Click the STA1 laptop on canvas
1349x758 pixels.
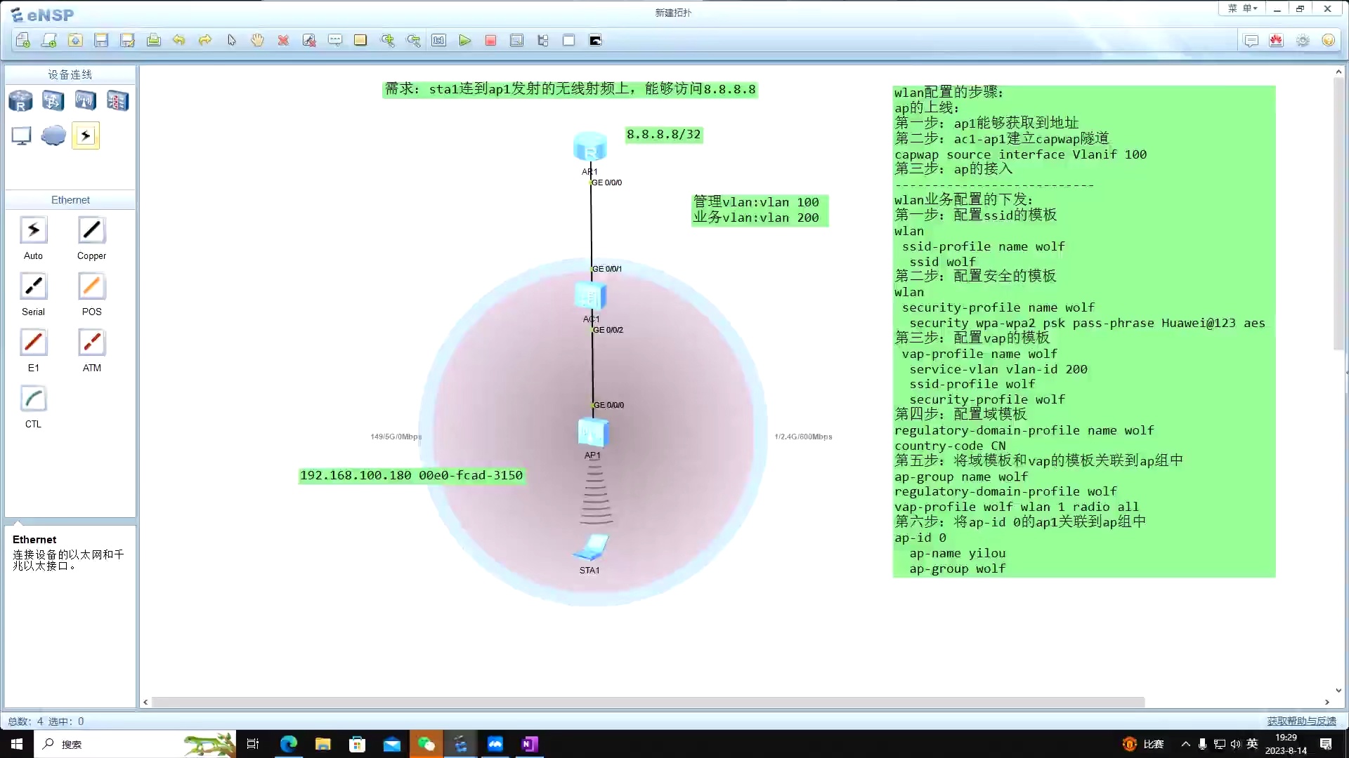[x=590, y=547]
